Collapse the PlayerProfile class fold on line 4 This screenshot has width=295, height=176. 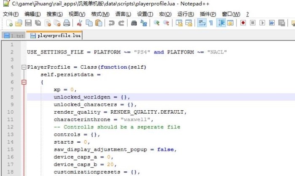[x=24, y=67]
